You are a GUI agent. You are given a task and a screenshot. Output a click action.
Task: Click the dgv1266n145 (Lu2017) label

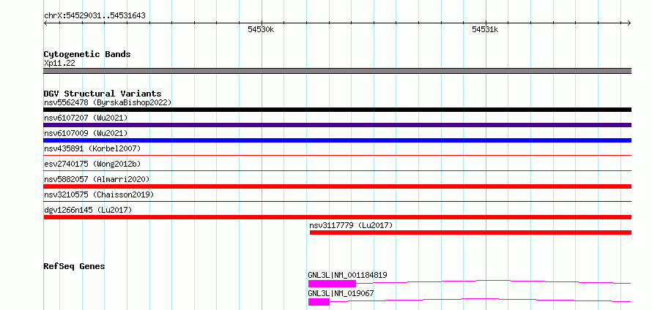[88, 210]
